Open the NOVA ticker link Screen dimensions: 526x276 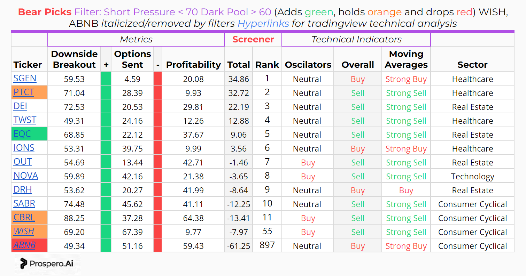click(25, 176)
